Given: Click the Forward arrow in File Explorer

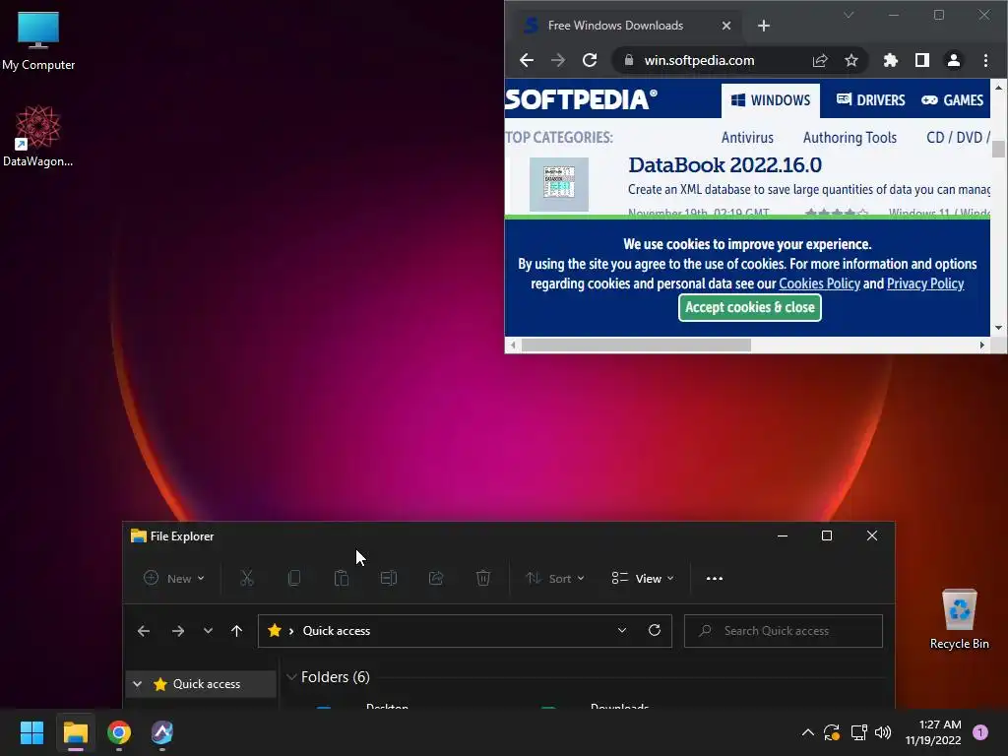Looking at the screenshot, I should point(178,631).
